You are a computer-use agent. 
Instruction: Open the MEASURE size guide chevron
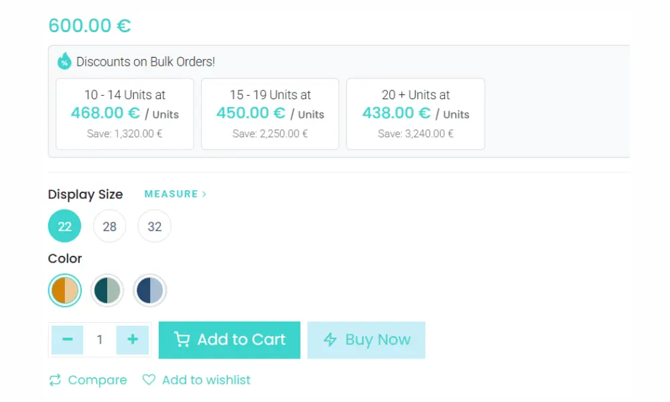tap(204, 194)
